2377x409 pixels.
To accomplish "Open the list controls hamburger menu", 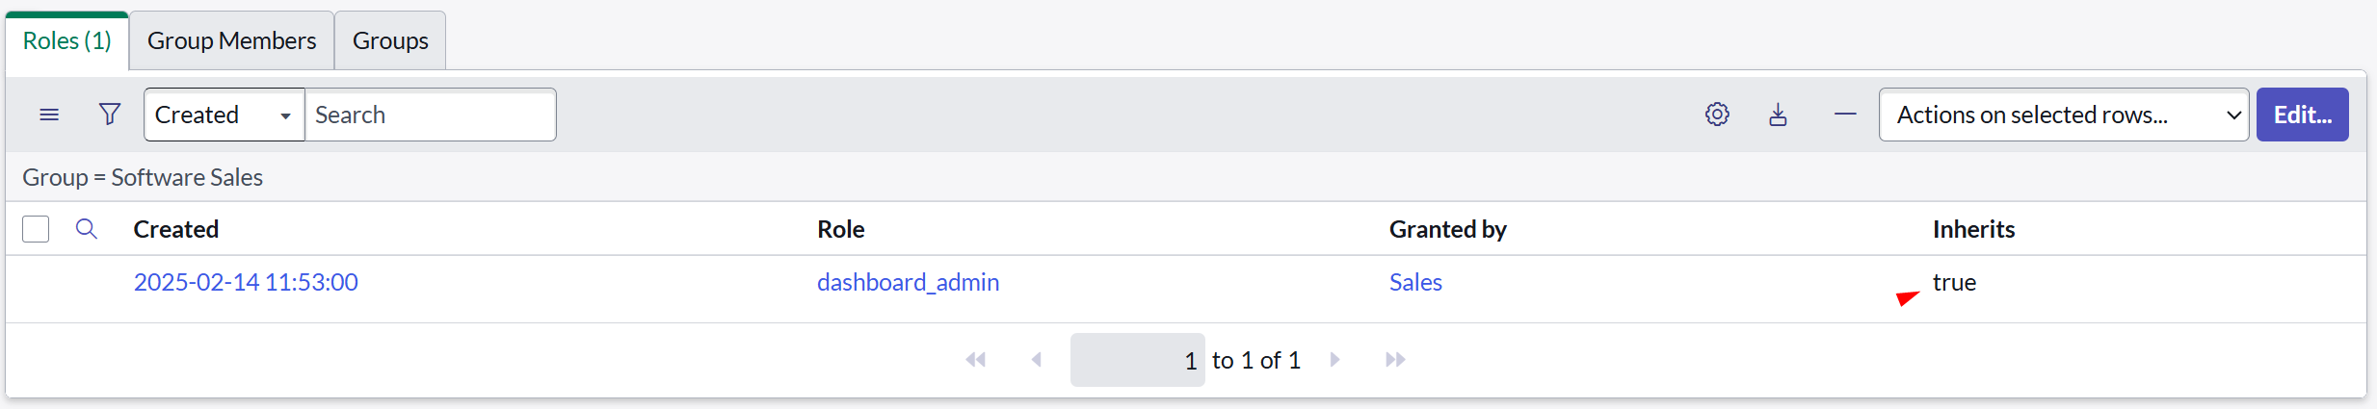I will (49, 115).
